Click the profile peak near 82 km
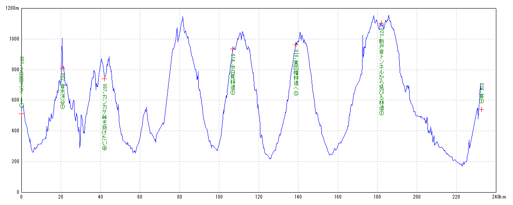 click(x=183, y=17)
